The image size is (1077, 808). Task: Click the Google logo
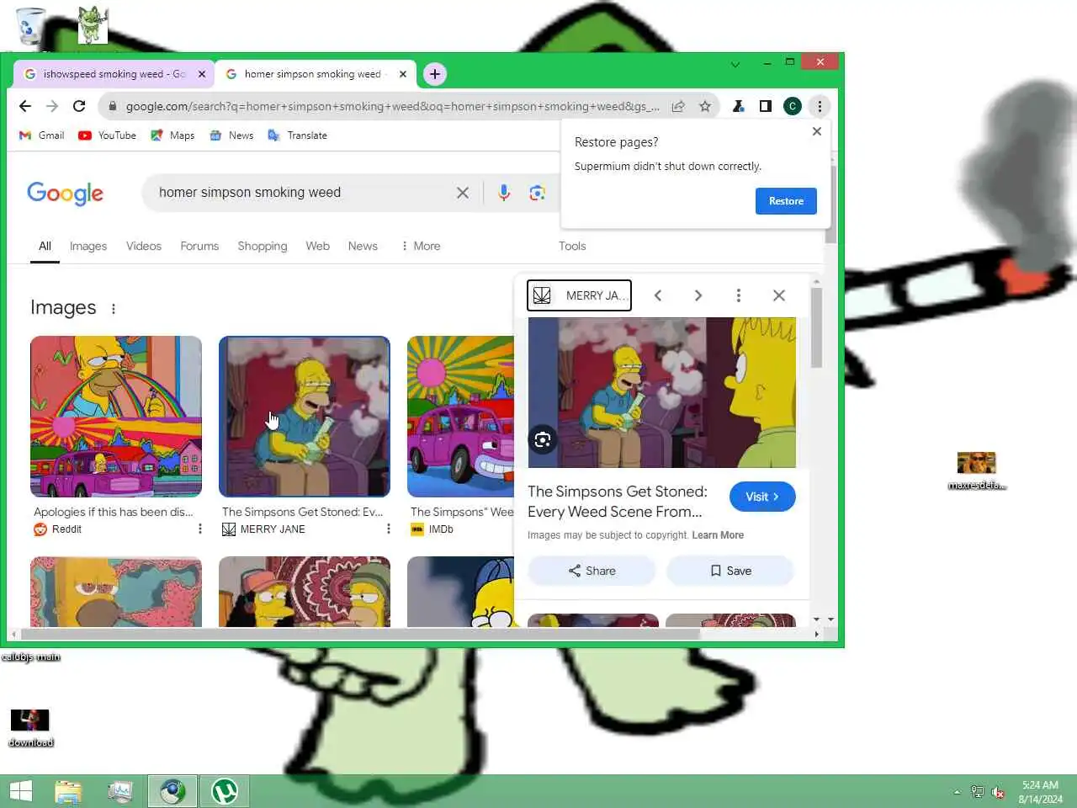[x=65, y=194]
